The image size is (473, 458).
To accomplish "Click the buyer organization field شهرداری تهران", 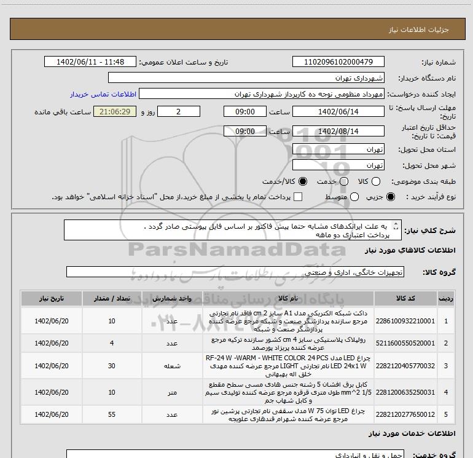I will (246, 78).
